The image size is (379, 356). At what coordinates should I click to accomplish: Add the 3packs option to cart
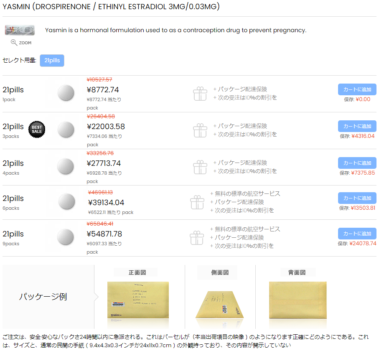357,126
